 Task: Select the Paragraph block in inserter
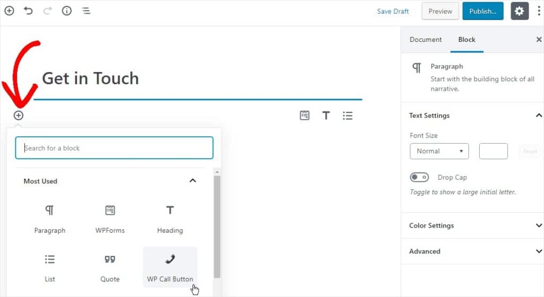(50, 218)
